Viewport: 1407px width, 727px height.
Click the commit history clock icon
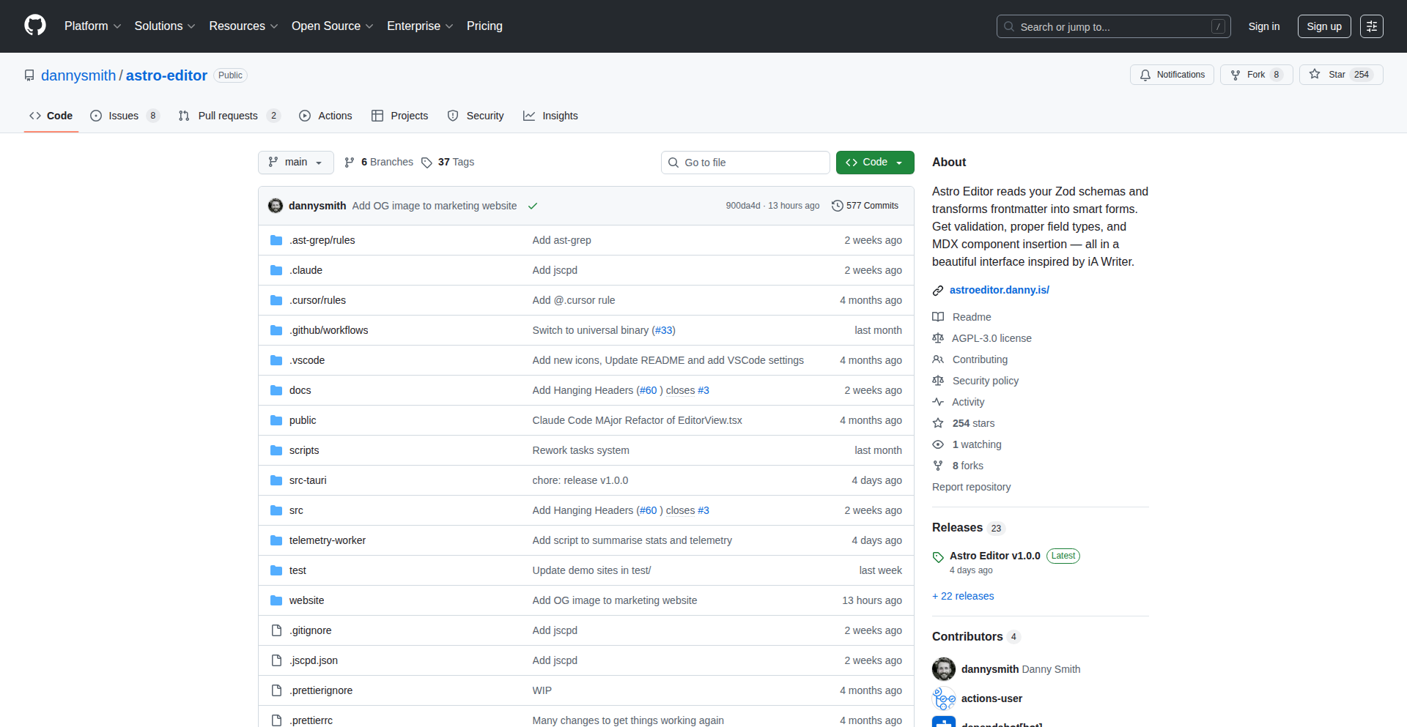coord(838,206)
